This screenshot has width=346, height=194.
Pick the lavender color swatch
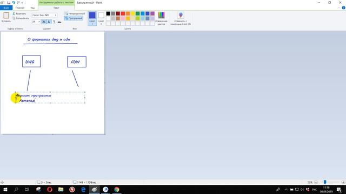click(152, 18)
